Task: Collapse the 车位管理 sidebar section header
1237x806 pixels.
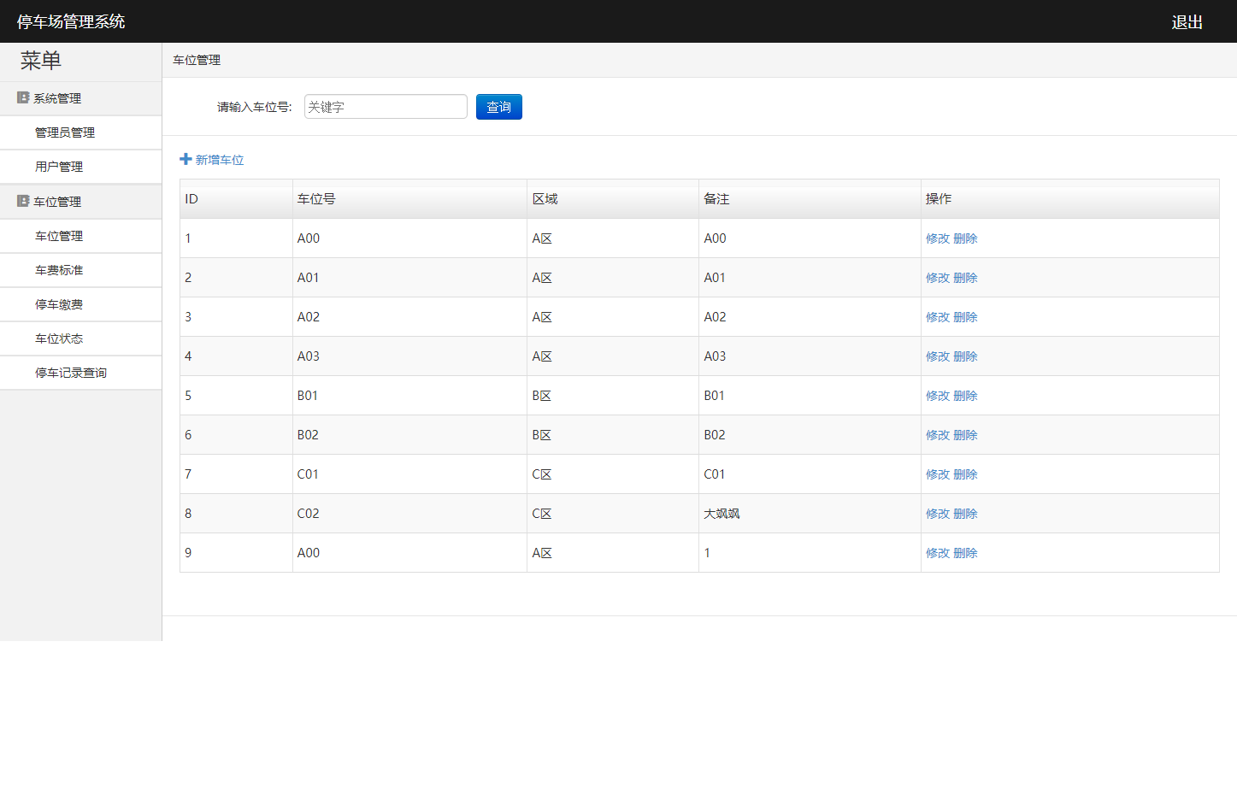Action: coord(57,203)
